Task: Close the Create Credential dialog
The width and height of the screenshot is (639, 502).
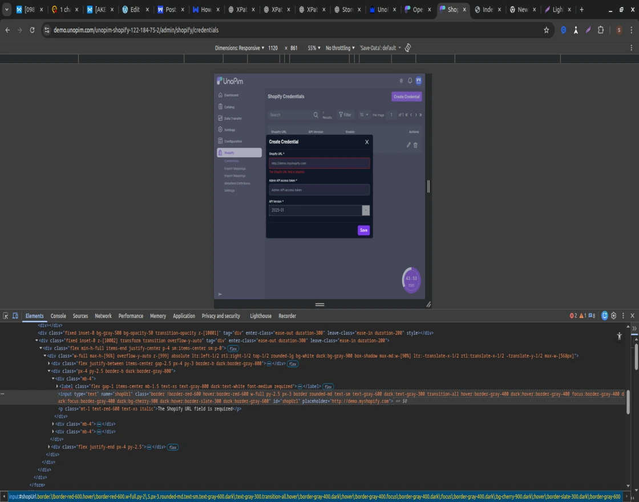Action: click(x=367, y=142)
